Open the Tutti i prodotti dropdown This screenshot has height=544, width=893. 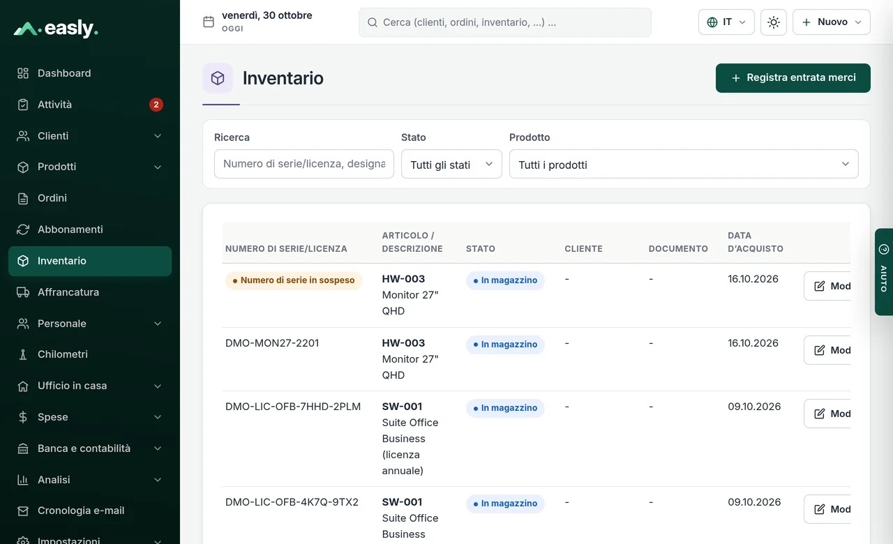coord(684,164)
